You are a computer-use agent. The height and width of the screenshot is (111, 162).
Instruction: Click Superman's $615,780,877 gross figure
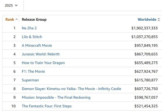pyautogui.click(x=146, y=80)
